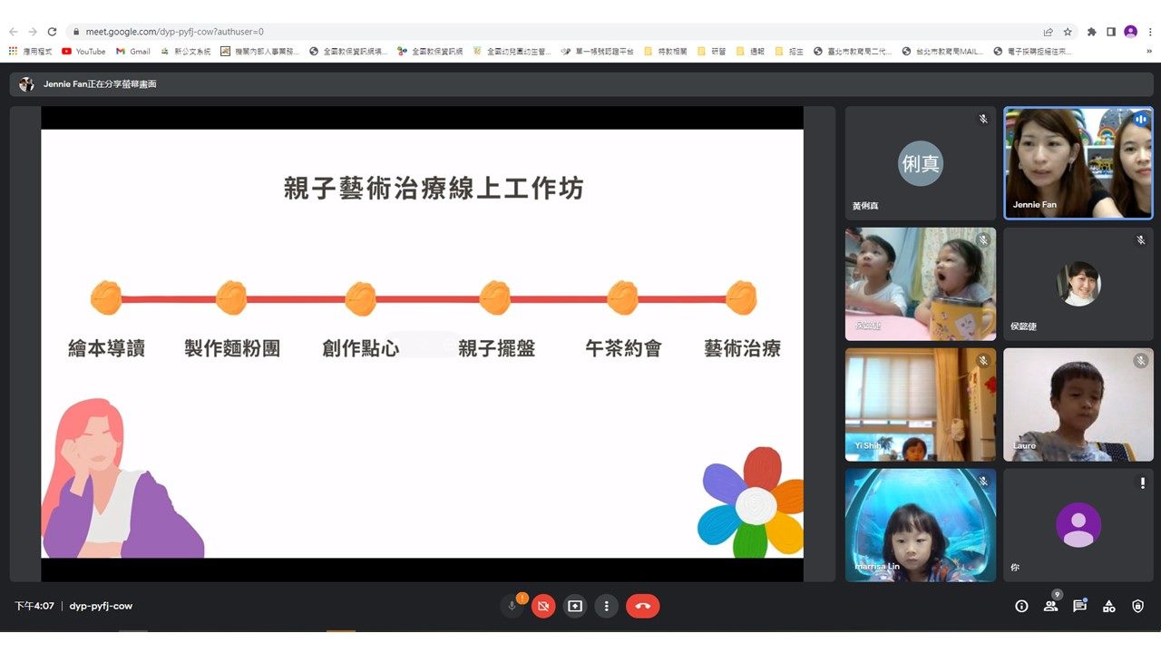Open the activities panel icon
This screenshot has height=653, width=1161.
click(1108, 607)
